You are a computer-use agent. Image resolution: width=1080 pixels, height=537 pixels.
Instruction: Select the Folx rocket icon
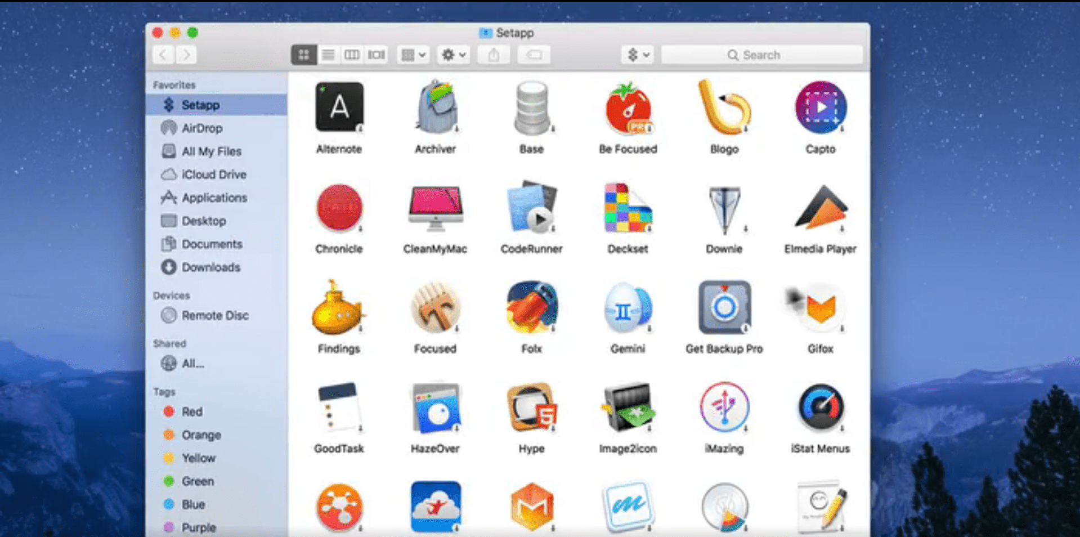531,307
